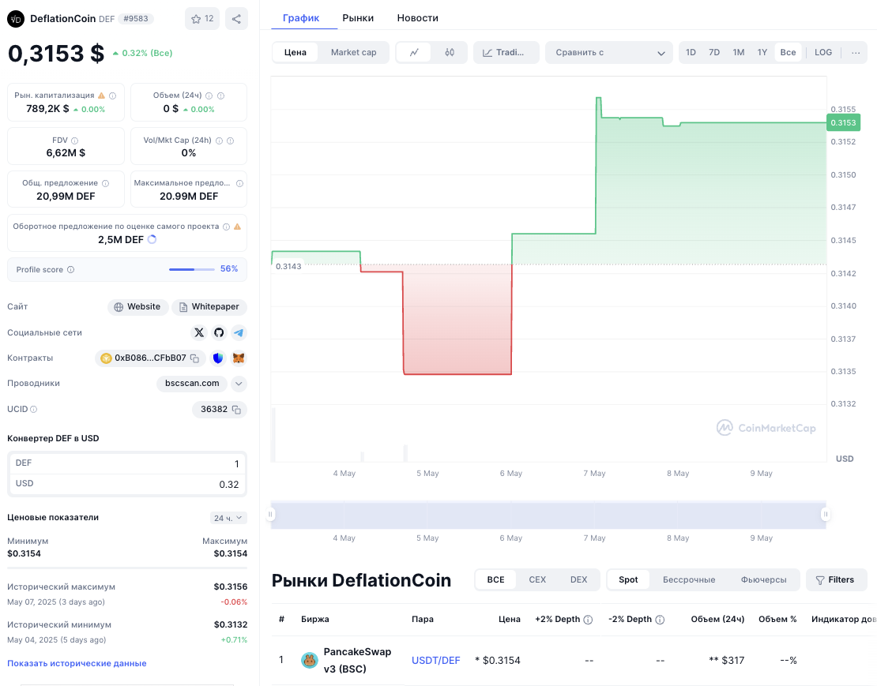Click PancakeSwap v3 (BSC) exchange name
This screenshot has width=877, height=686.
(x=357, y=660)
